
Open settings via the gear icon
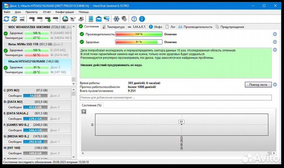click(116, 19)
